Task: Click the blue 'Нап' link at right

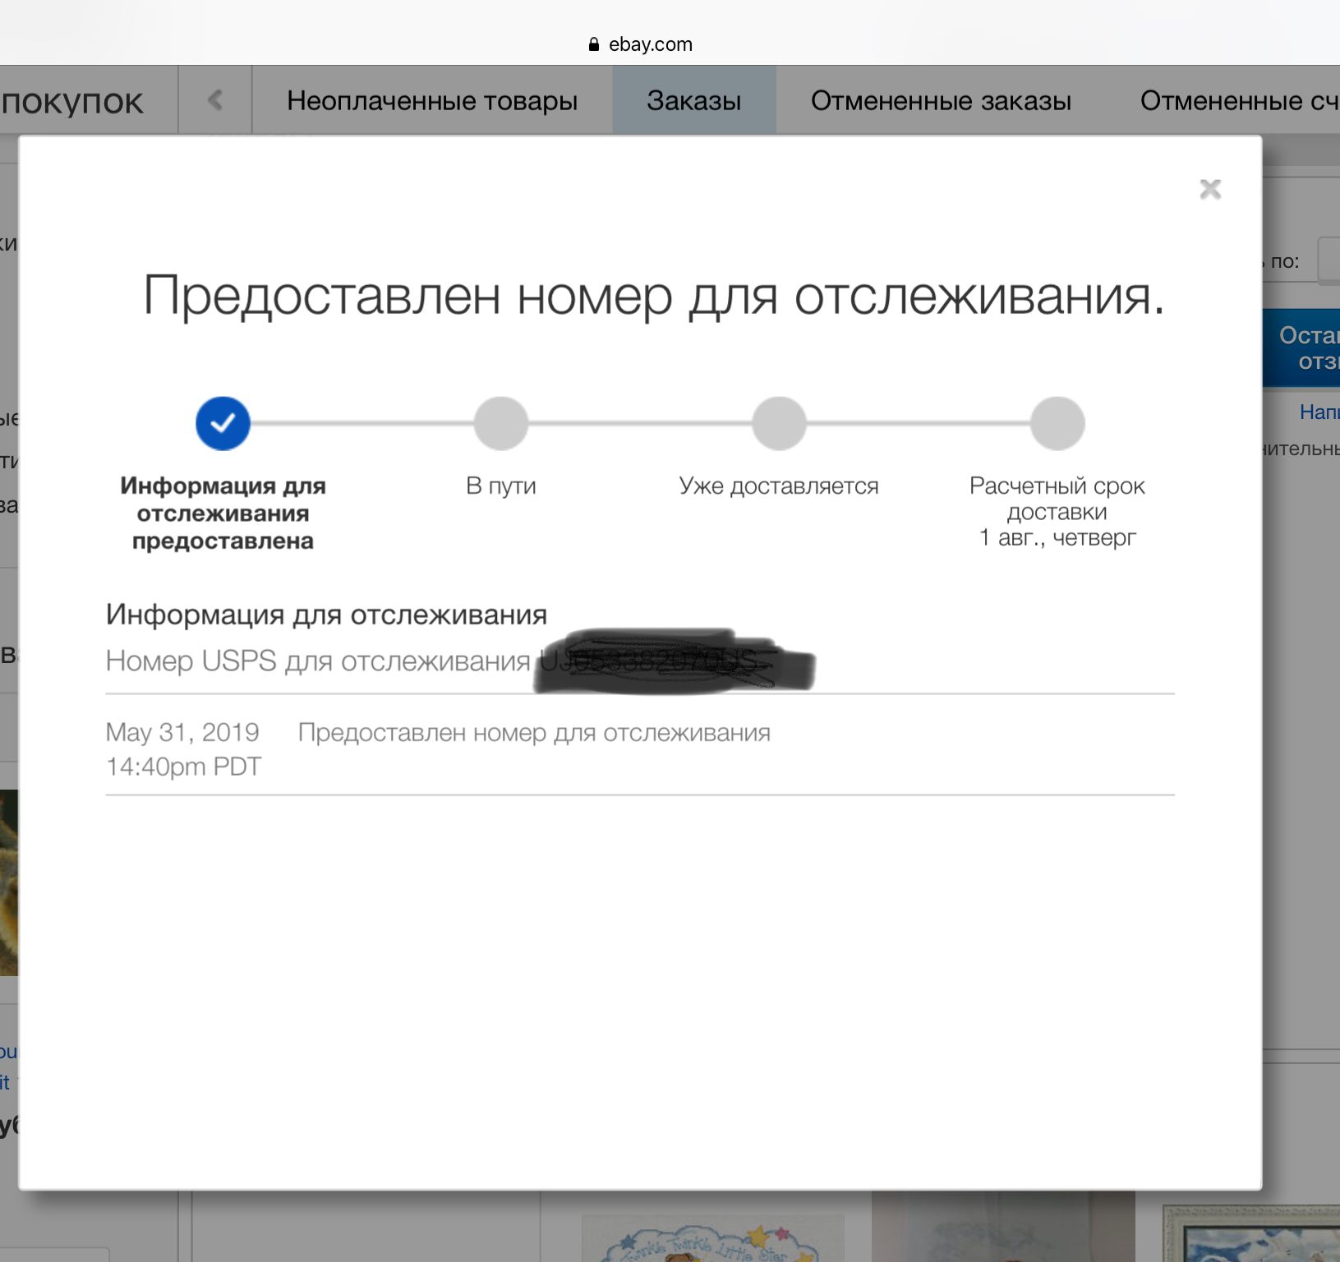Action: [1319, 412]
